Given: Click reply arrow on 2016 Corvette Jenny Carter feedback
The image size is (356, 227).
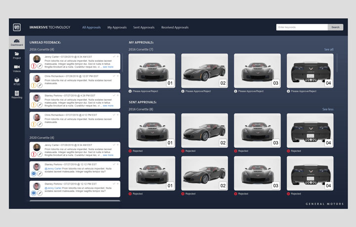Looking at the screenshot, I should coord(118,56).
